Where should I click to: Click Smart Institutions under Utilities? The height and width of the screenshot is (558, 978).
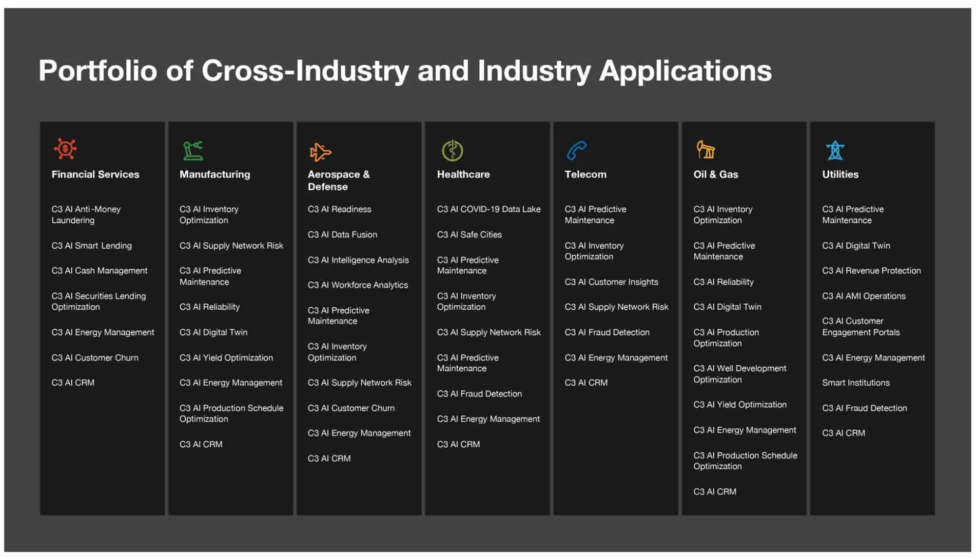click(856, 383)
